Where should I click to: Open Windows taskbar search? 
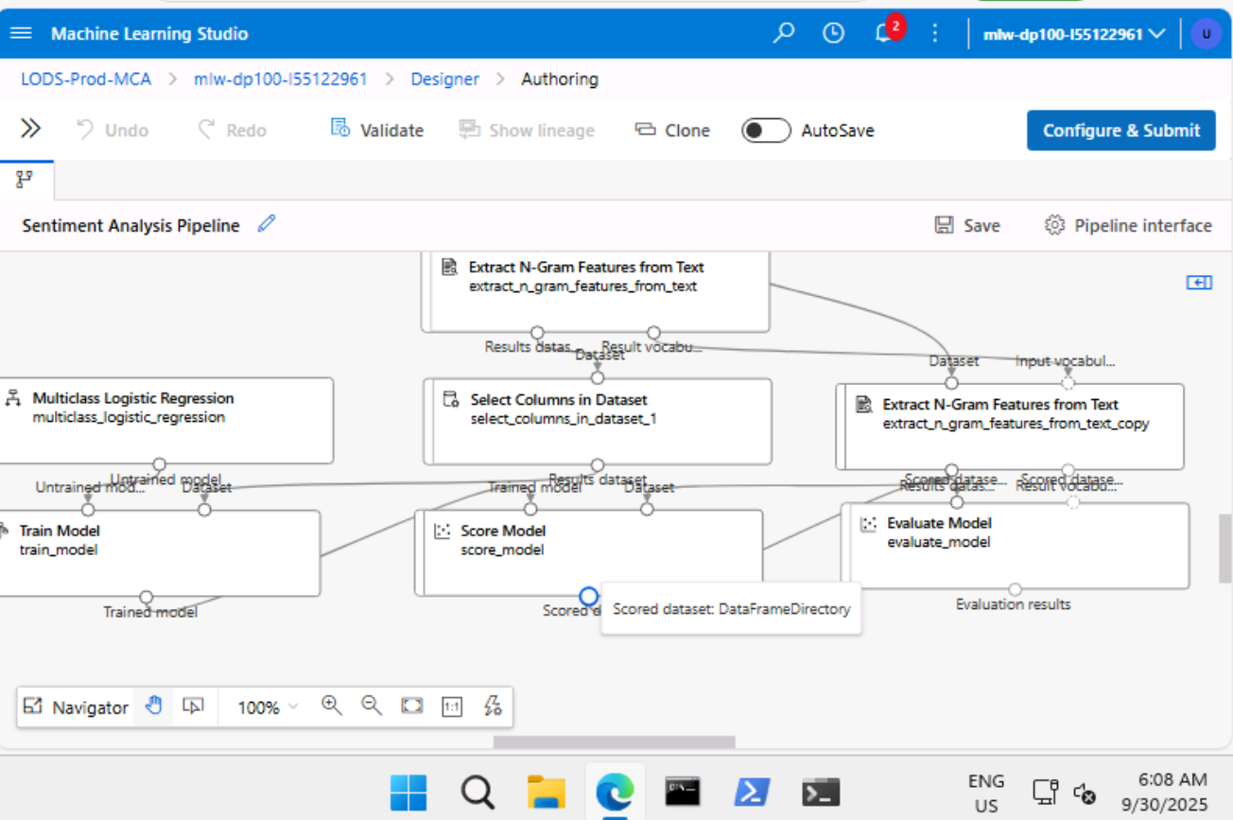click(478, 793)
